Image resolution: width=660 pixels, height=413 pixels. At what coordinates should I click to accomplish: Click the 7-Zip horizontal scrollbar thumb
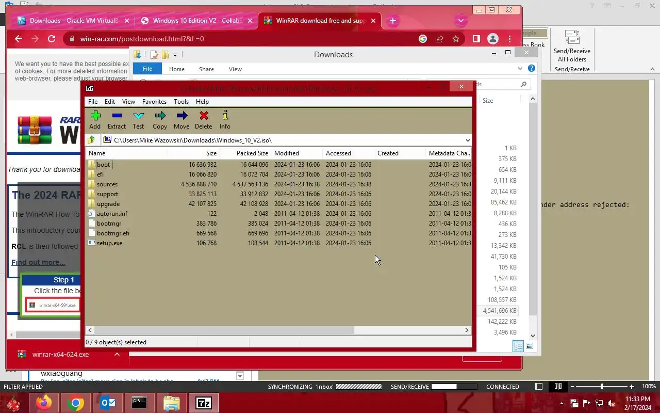[x=224, y=330]
